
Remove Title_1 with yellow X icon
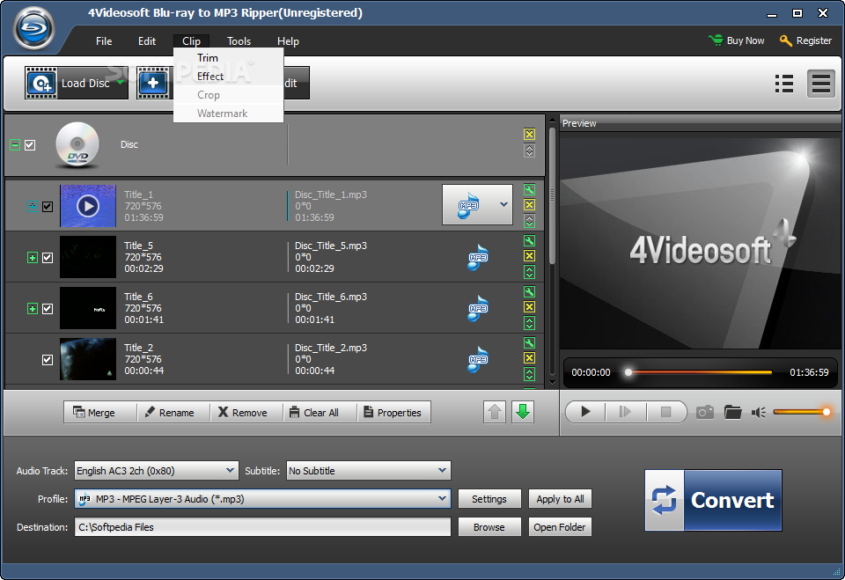pos(529,205)
